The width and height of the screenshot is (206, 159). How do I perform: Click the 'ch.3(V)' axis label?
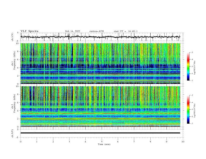coord(12,133)
